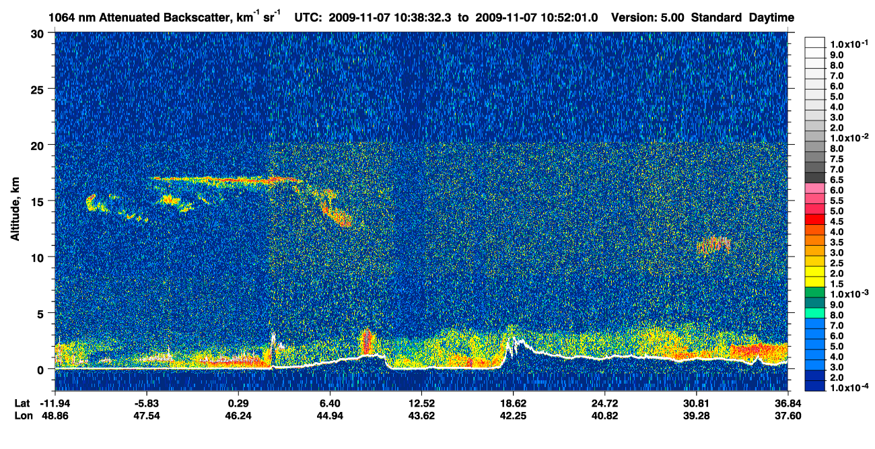Click the small pink cloud patch near 11 km
The width and height of the screenshot is (875, 449).
point(713,245)
